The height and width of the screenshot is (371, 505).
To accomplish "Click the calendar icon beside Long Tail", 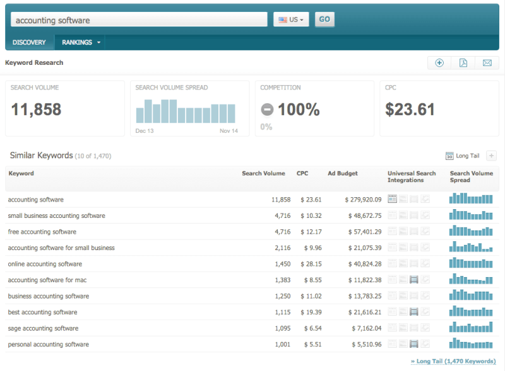I will click(x=449, y=156).
